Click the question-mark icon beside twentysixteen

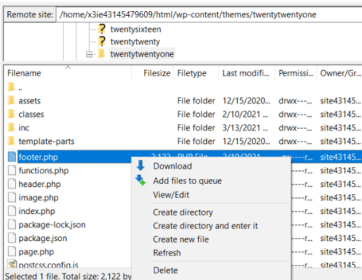click(101, 29)
